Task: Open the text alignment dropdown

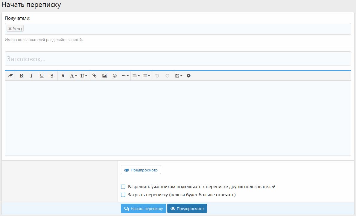Action: [x=136, y=76]
